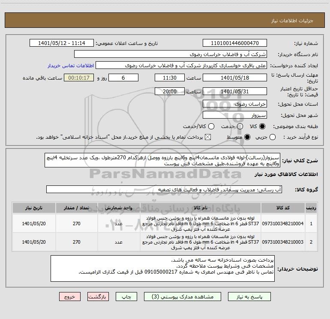Select the خدمت radio button
Image resolution: width=330 pixels, height=319 pixels.
click(x=240, y=126)
